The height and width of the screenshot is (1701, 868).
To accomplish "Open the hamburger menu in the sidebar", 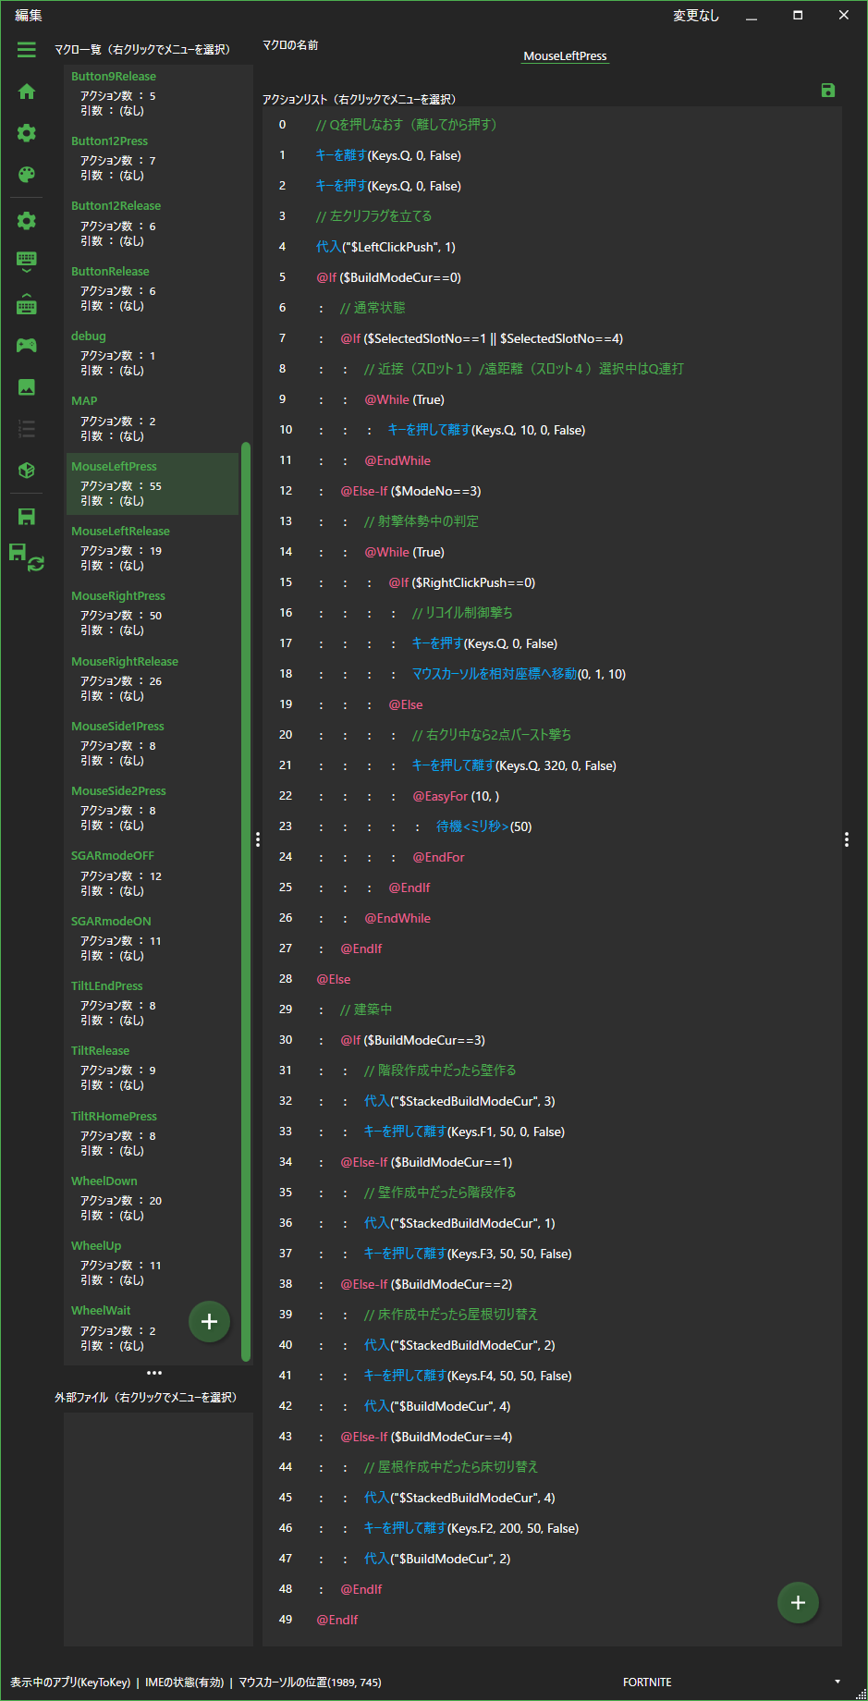I will [x=26, y=50].
